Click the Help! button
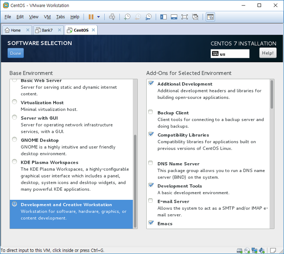284x254 pixels. pos(268,53)
